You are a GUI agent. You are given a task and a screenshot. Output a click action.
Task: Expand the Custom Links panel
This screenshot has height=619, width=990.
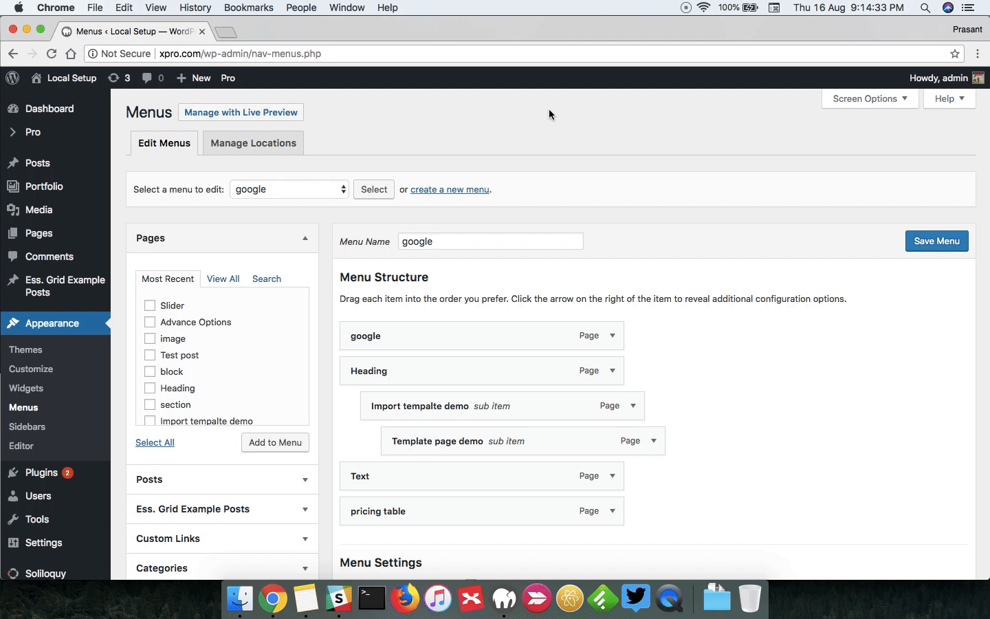[222, 539]
